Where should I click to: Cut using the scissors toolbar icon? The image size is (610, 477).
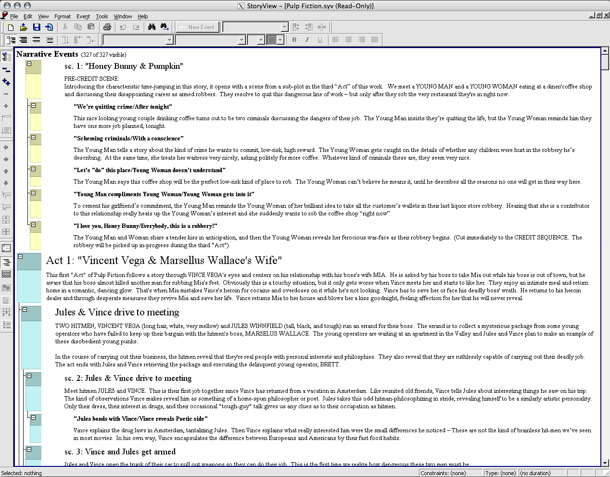[65, 27]
